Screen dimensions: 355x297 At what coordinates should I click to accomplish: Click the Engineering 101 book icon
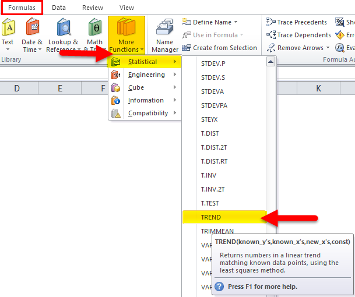(116, 75)
